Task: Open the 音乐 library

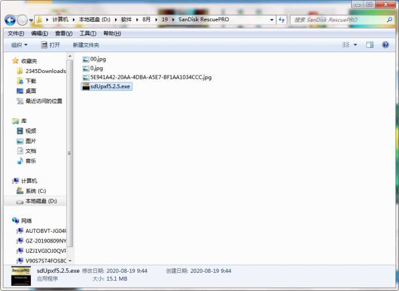Action: click(x=26, y=161)
